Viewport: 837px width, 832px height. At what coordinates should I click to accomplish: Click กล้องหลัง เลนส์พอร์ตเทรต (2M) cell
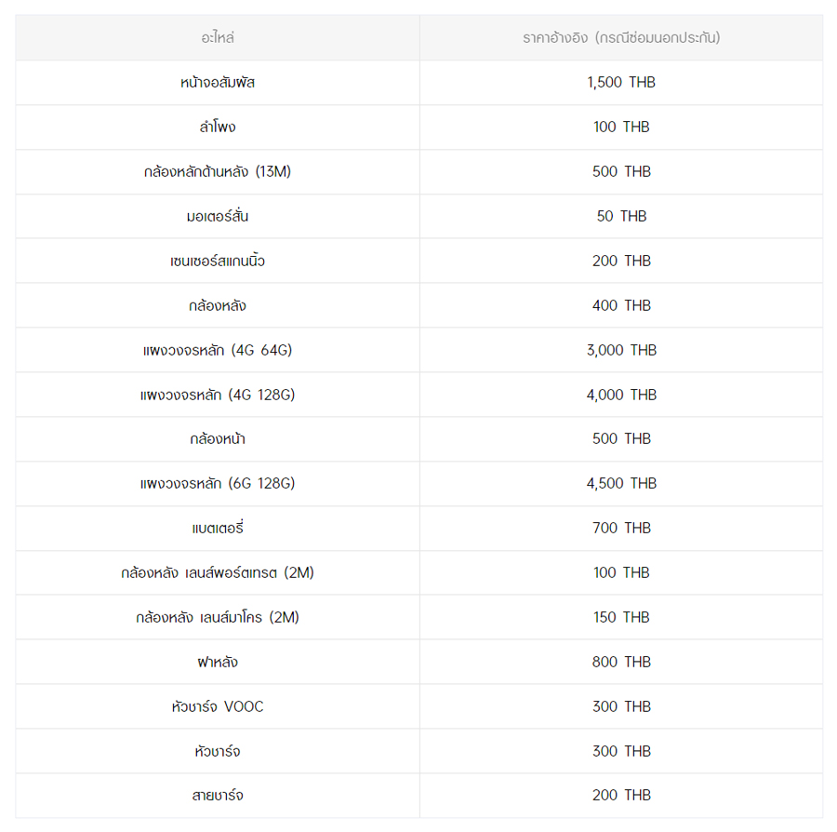point(218,572)
